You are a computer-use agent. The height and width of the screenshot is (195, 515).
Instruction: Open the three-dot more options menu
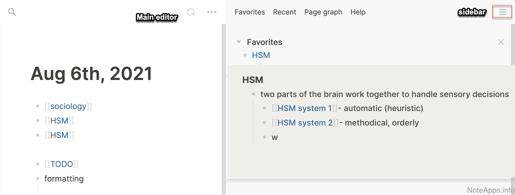point(212,12)
